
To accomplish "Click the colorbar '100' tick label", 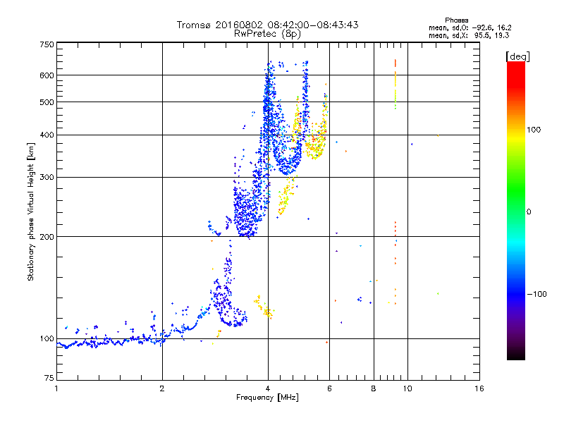I will click(x=534, y=130).
